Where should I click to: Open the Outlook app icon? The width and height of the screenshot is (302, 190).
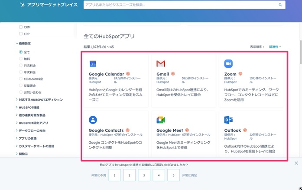[x=228, y=120]
